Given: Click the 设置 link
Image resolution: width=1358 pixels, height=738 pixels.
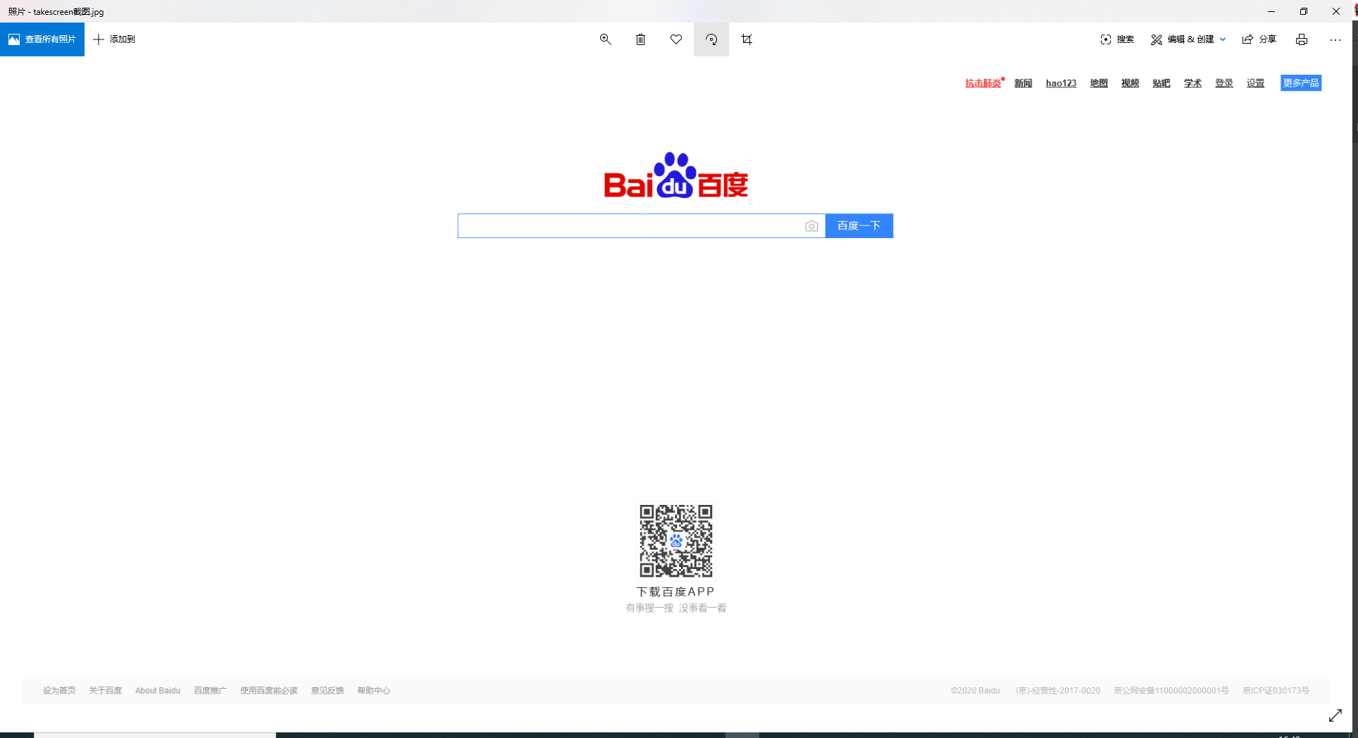Looking at the screenshot, I should [x=1256, y=83].
